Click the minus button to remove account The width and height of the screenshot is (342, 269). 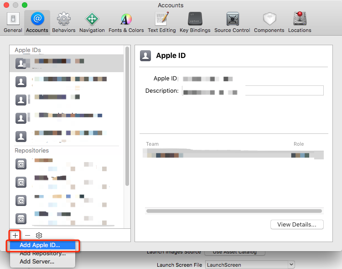(27, 235)
